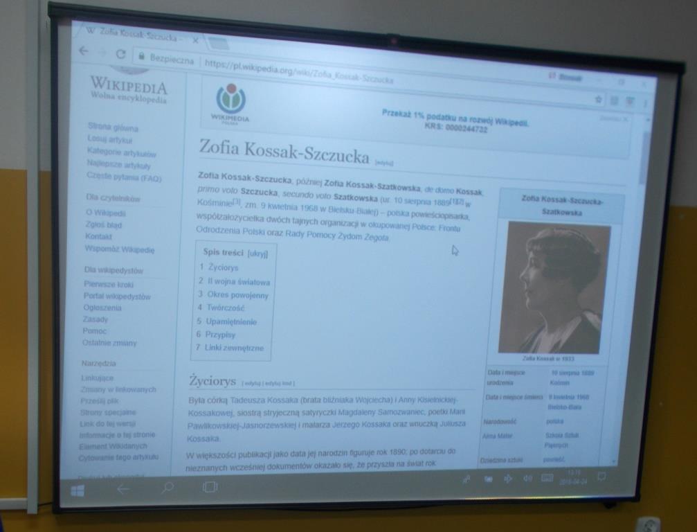Hide table of contents via ukryj
Screen dimensions: 697x532
coord(257,254)
